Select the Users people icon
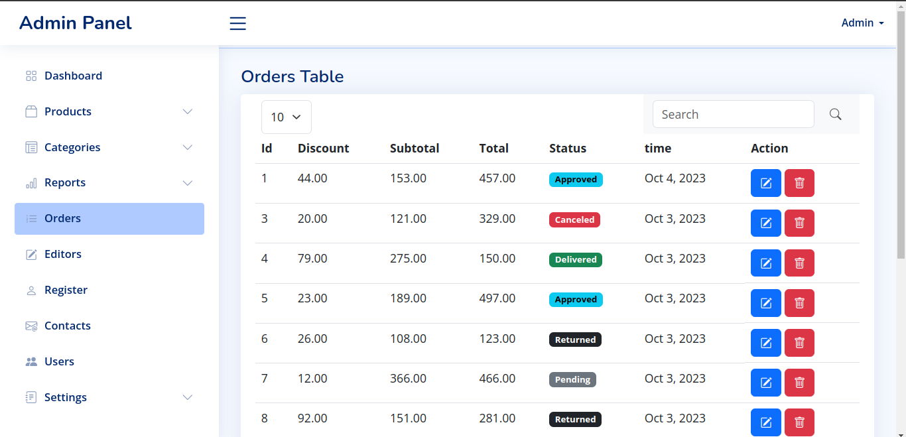 pyautogui.click(x=31, y=361)
